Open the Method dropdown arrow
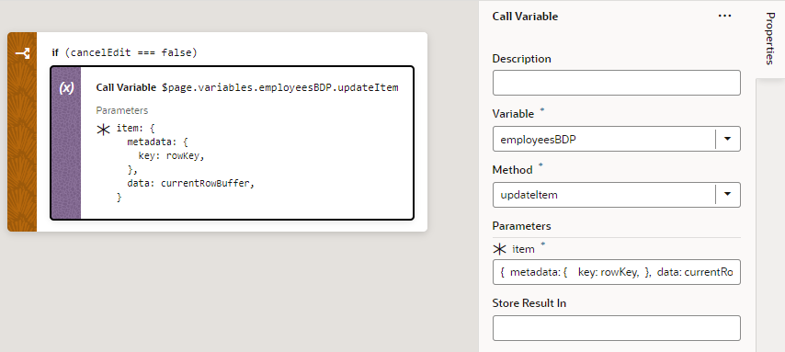The height and width of the screenshot is (352, 785). point(728,195)
